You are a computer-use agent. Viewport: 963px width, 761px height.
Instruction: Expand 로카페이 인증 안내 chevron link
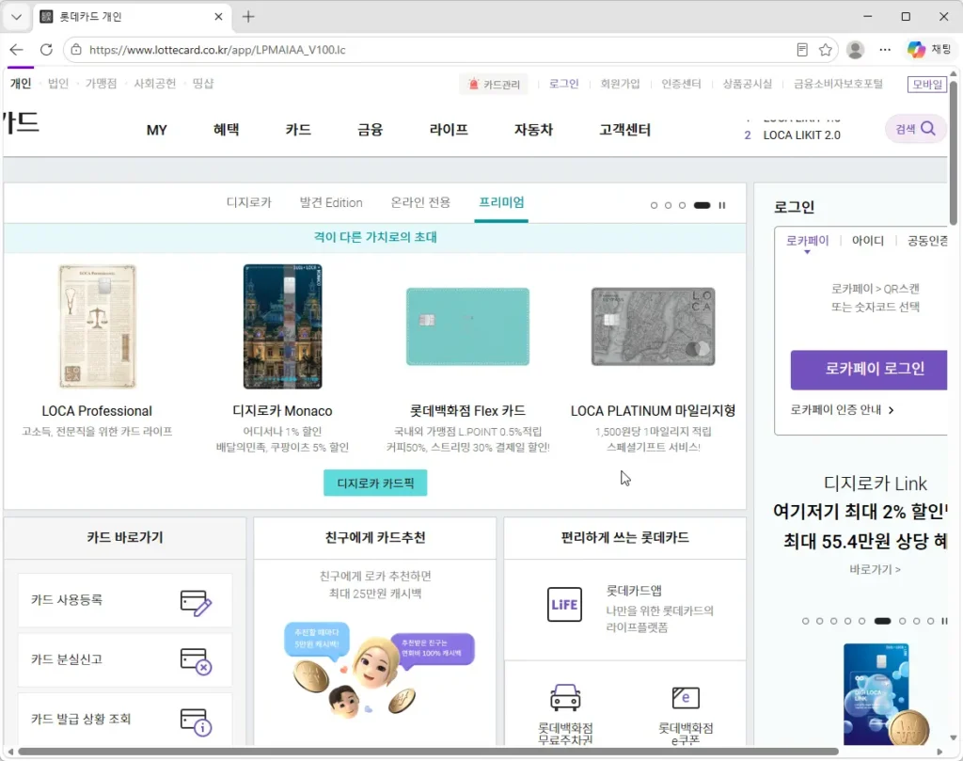pyautogui.click(x=842, y=410)
